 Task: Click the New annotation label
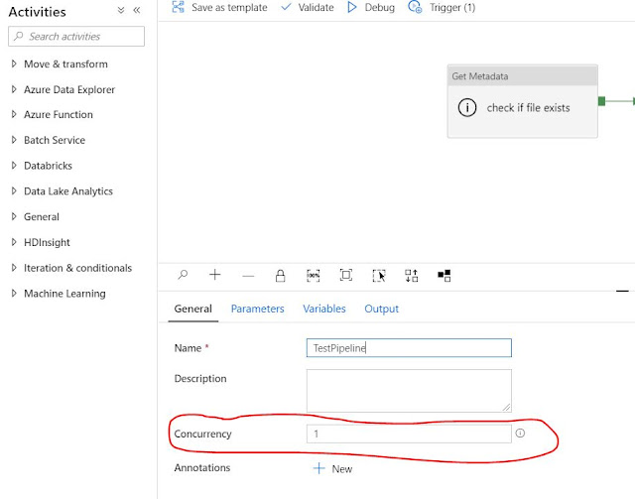(342, 469)
